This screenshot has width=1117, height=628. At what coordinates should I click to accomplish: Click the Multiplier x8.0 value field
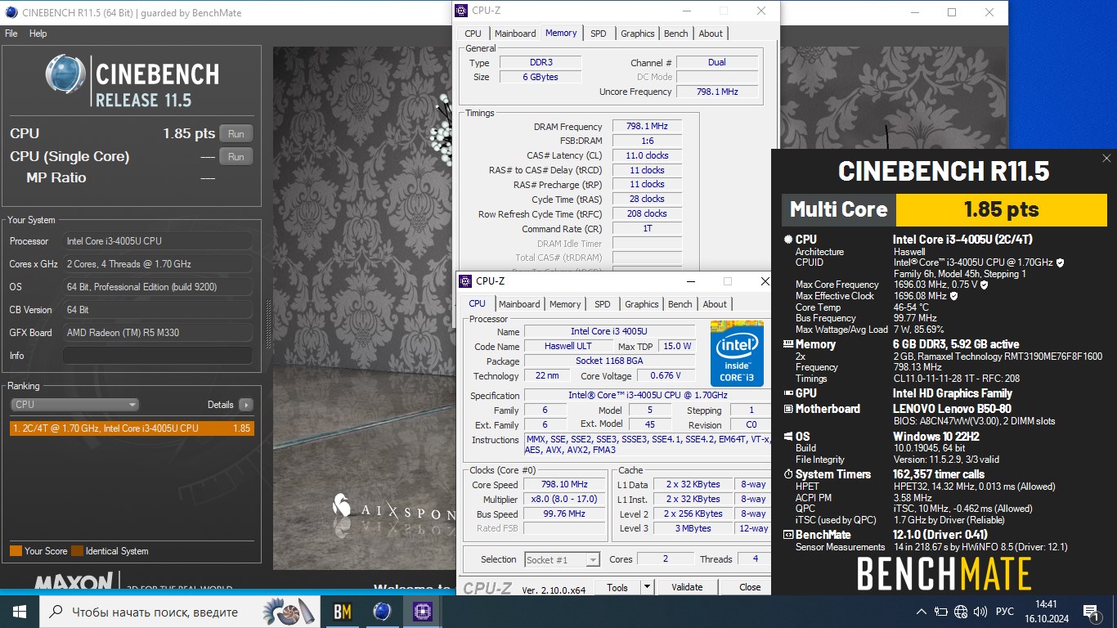[564, 500]
